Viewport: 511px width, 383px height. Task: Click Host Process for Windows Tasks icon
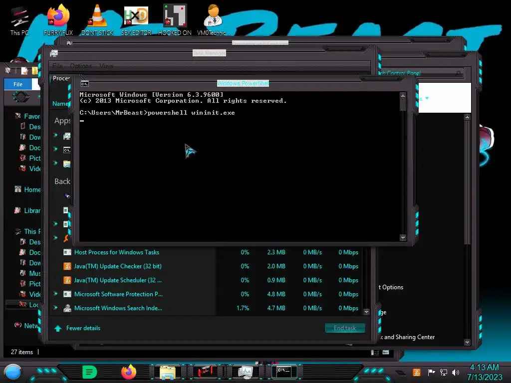pyautogui.click(x=67, y=252)
